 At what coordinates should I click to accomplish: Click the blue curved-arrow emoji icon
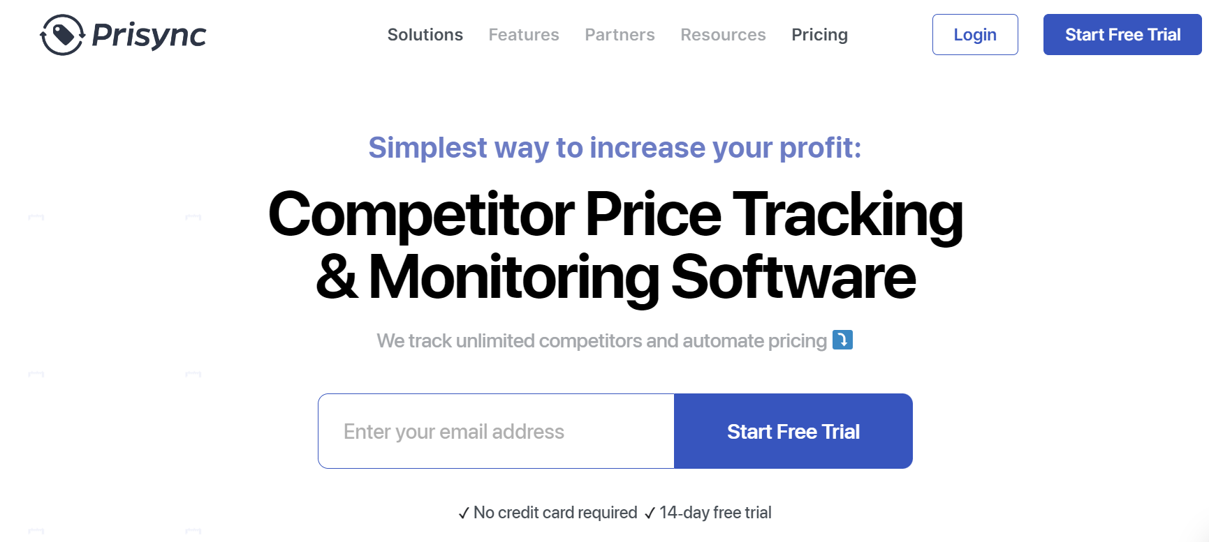tap(843, 340)
